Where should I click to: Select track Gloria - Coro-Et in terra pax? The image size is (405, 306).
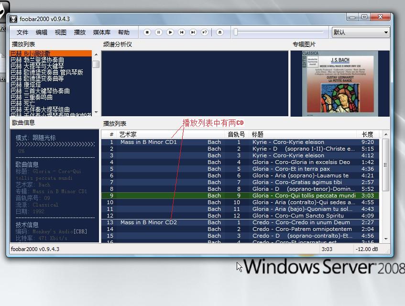(x=240, y=169)
